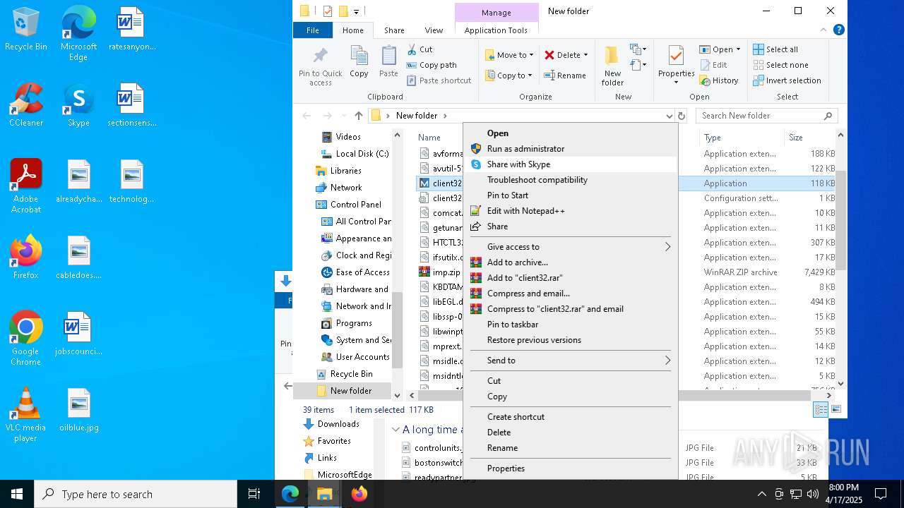Select Recycle Bin in navigation pane
This screenshot has height=508, width=904.
351,374
